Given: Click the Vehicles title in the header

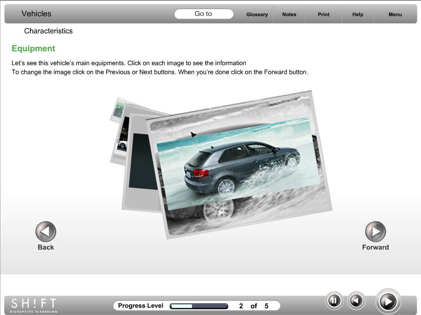Looking at the screenshot, I should pos(36,14).
